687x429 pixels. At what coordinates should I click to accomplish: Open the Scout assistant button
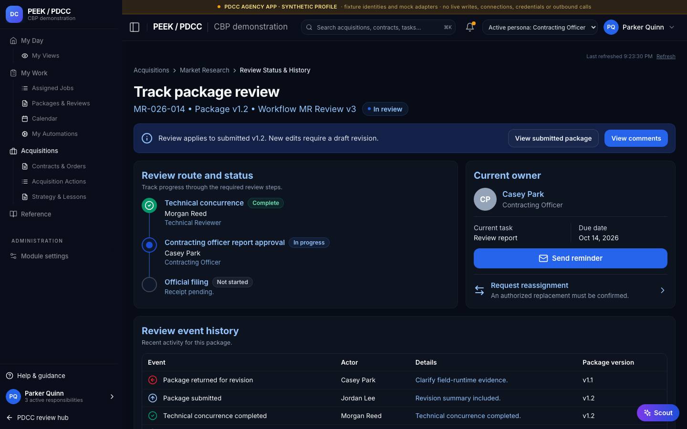coord(658,413)
